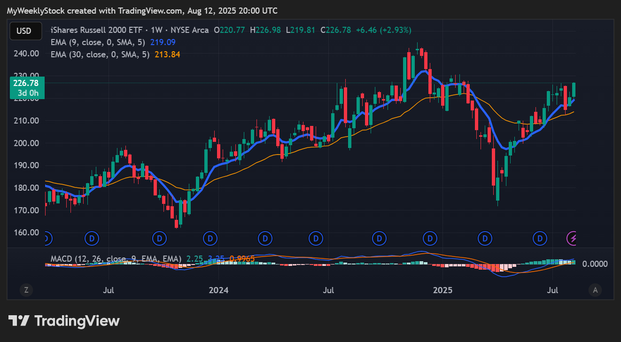Click the 210.00 price axis label
This screenshot has height=342, width=621.
26,121
